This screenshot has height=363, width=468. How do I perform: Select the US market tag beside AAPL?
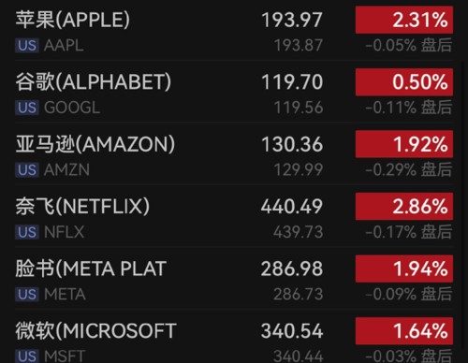coord(27,46)
